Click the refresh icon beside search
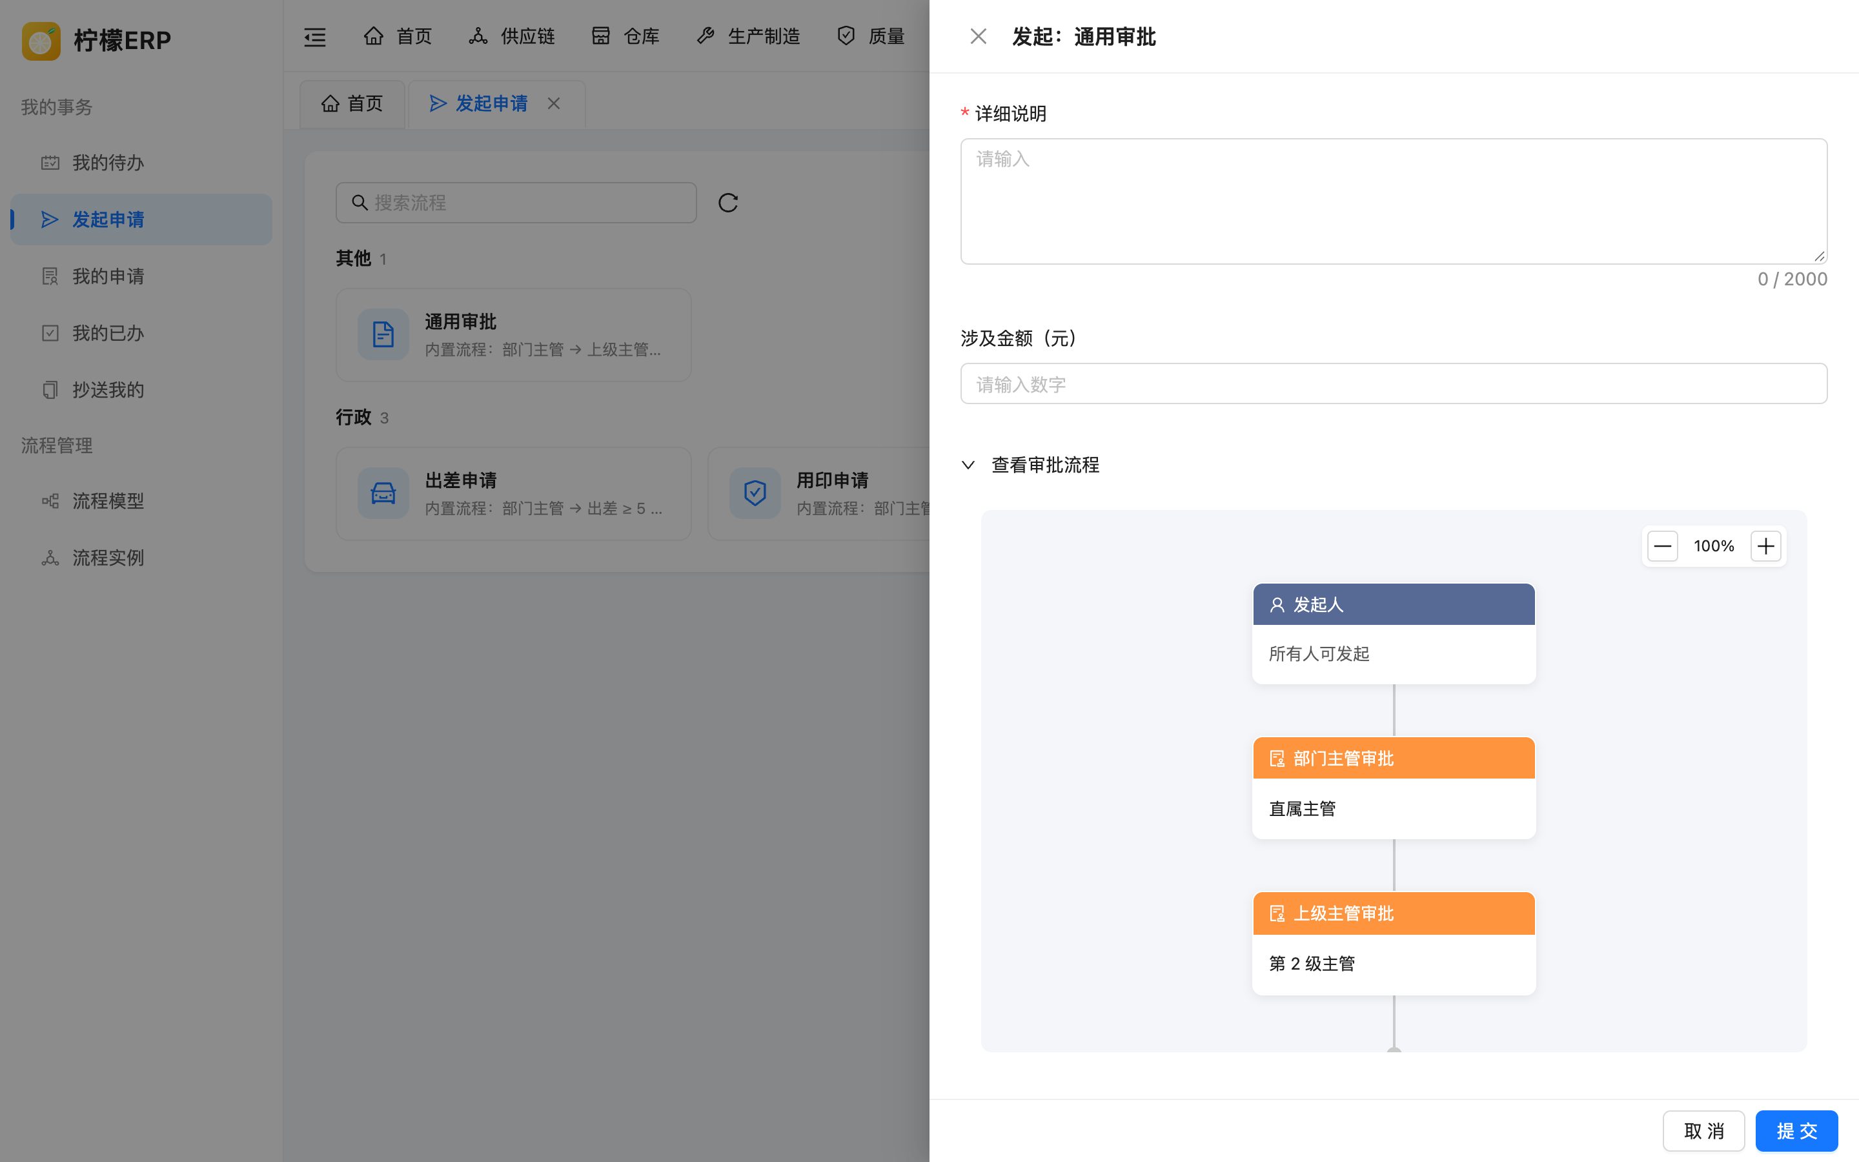1859x1162 pixels. click(728, 203)
